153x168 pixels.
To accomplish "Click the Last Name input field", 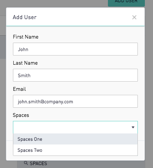I will [x=75, y=75].
